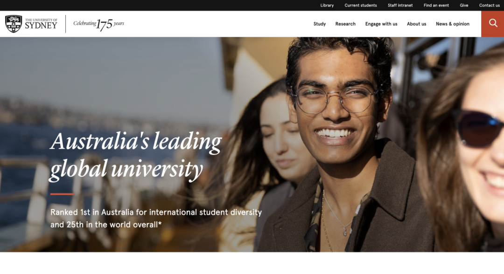Open the Study menu
Screen dimensions: 504x274
(320, 24)
